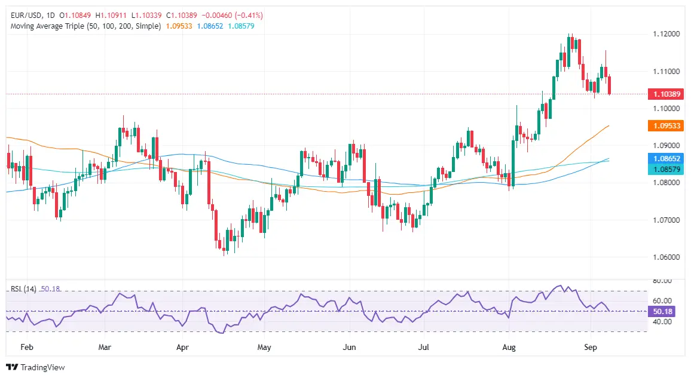
Task: Click the Aug label on time axis
Action: click(508, 347)
